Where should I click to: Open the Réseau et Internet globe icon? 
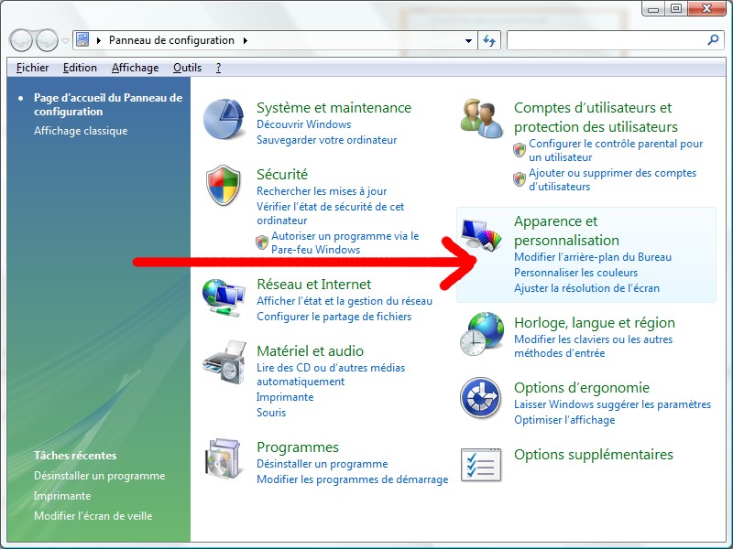pos(224,298)
